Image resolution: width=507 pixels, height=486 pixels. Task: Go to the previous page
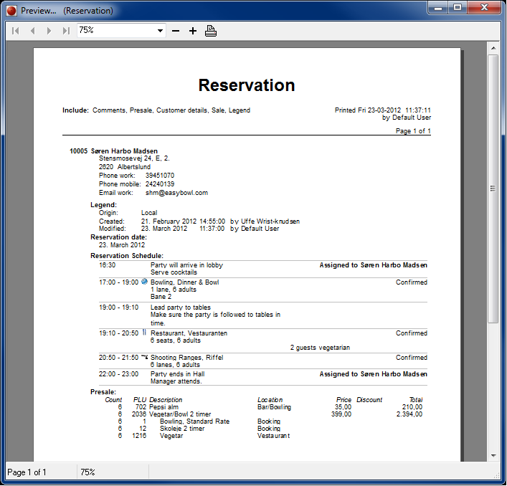coord(32,31)
